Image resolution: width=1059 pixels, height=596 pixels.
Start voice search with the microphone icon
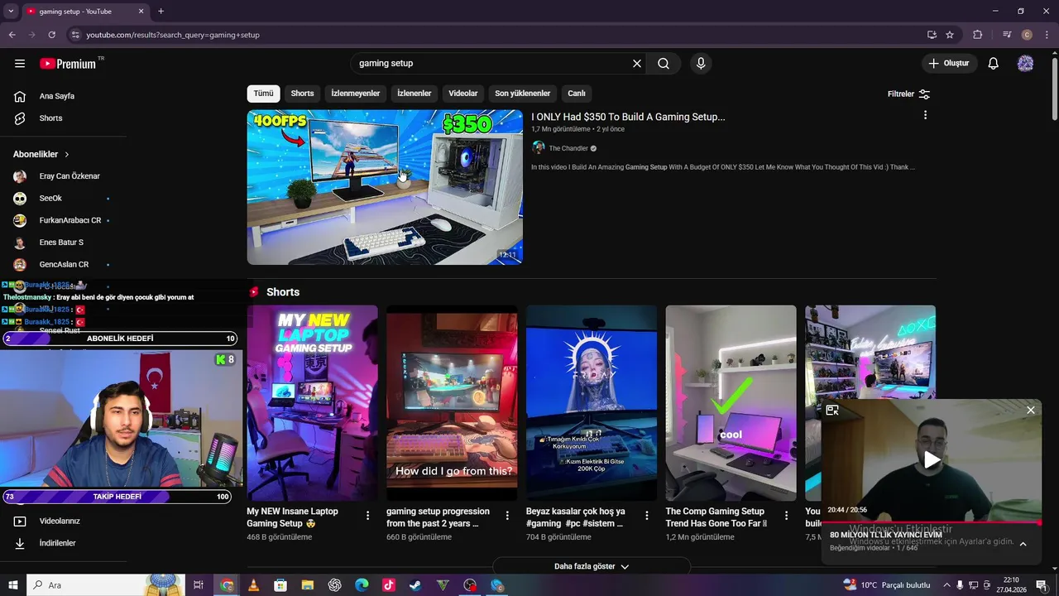coord(701,64)
